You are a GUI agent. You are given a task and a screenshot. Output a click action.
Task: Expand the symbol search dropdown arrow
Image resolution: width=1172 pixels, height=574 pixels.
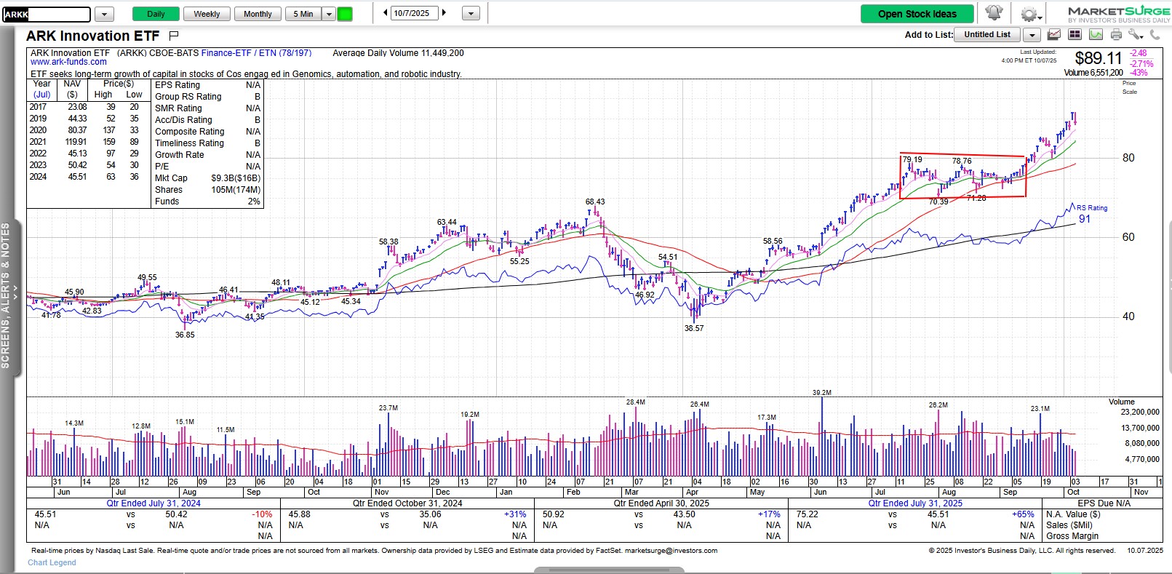click(104, 14)
